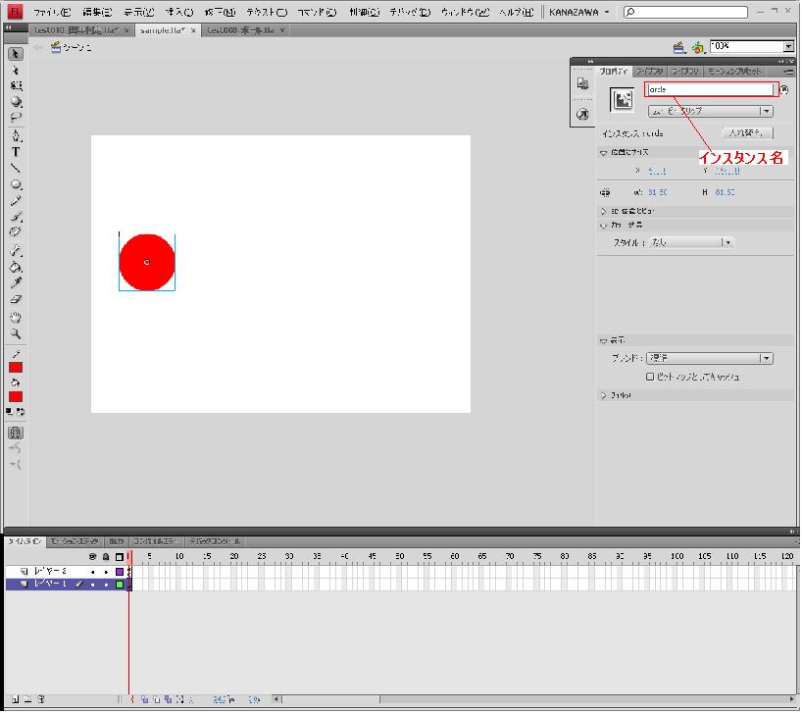This screenshot has width=802, height=713.
Task: Click the Edit Symbols icon near zoom
Action: point(698,48)
